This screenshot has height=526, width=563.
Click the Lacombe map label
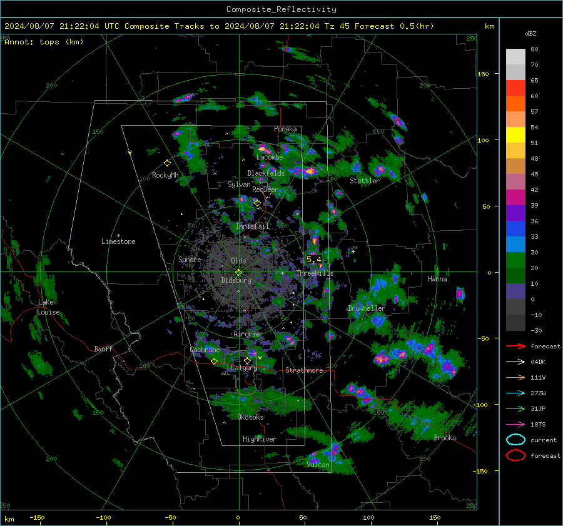(x=270, y=157)
